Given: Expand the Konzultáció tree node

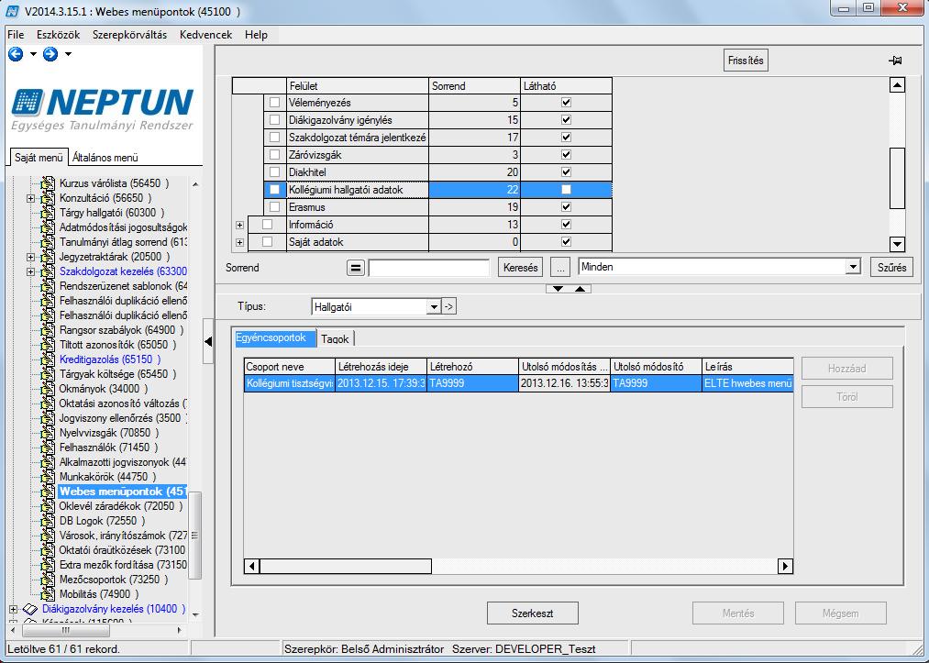Looking at the screenshot, I should [31, 198].
